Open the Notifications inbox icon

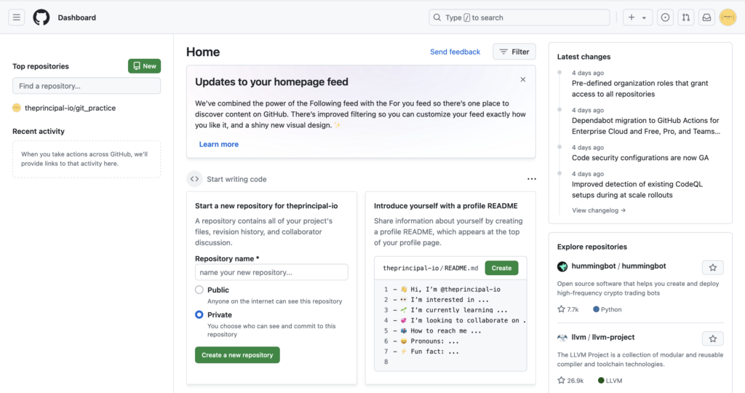[707, 17]
